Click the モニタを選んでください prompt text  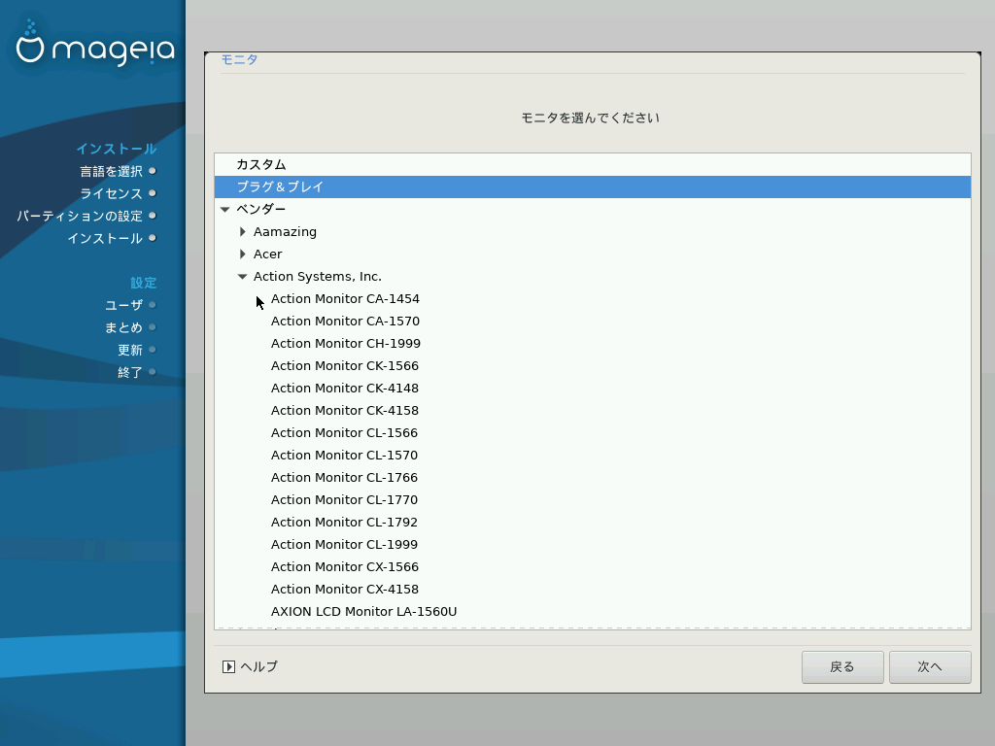click(x=590, y=118)
